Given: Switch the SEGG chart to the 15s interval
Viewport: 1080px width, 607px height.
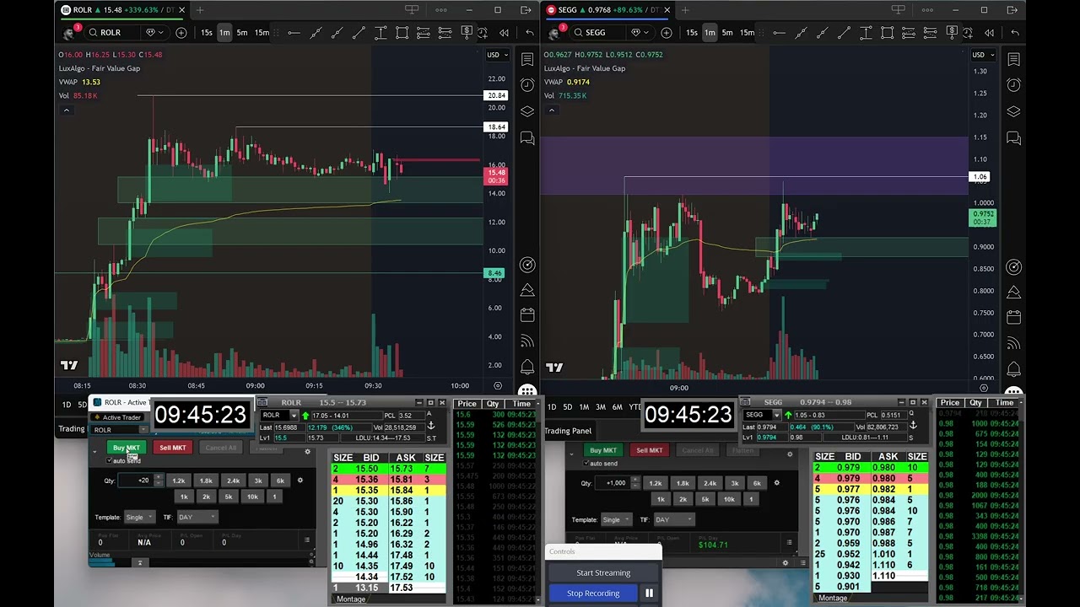Looking at the screenshot, I should click(692, 32).
